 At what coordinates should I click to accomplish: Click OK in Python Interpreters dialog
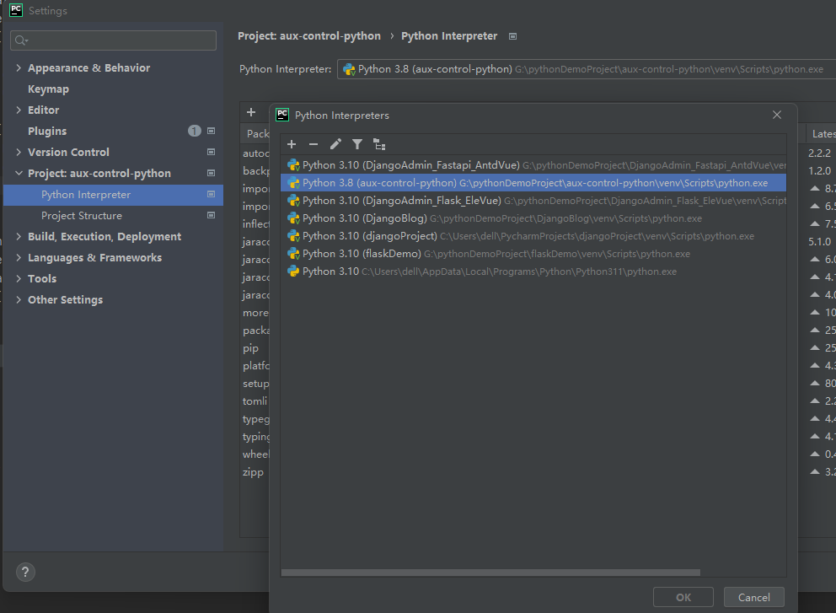tap(683, 597)
